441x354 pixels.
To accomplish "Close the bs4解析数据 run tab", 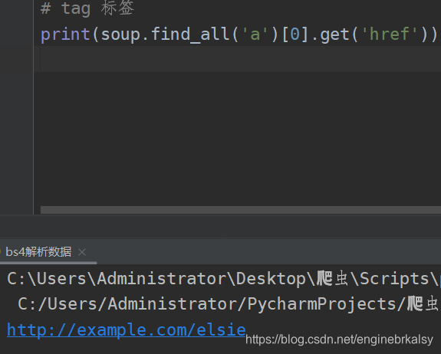I will pyautogui.click(x=82, y=252).
